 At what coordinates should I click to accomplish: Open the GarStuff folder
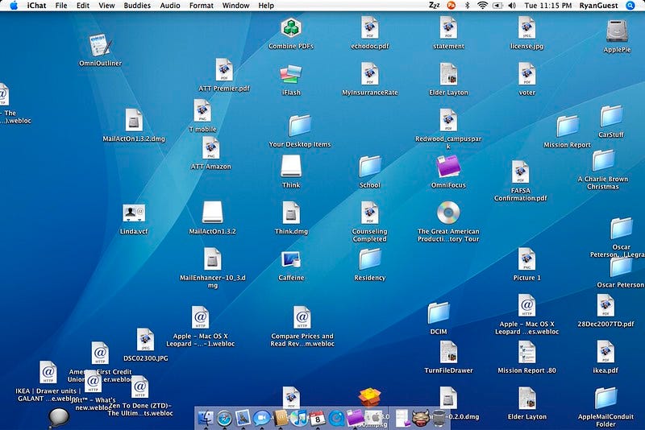pyautogui.click(x=611, y=116)
